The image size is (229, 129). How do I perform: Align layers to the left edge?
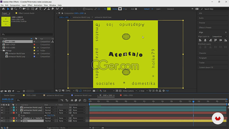(x=200, y=40)
